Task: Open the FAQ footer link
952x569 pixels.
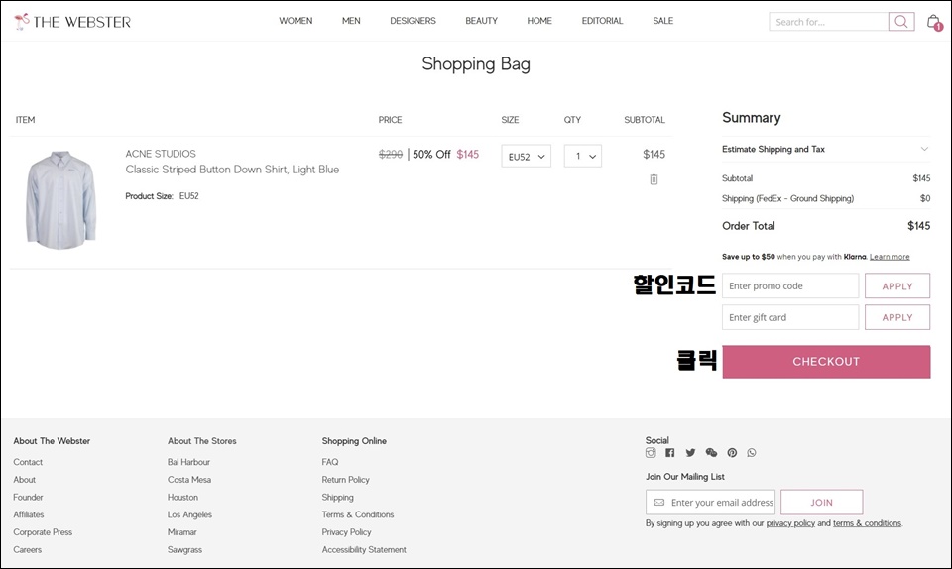Action: pos(330,462)
